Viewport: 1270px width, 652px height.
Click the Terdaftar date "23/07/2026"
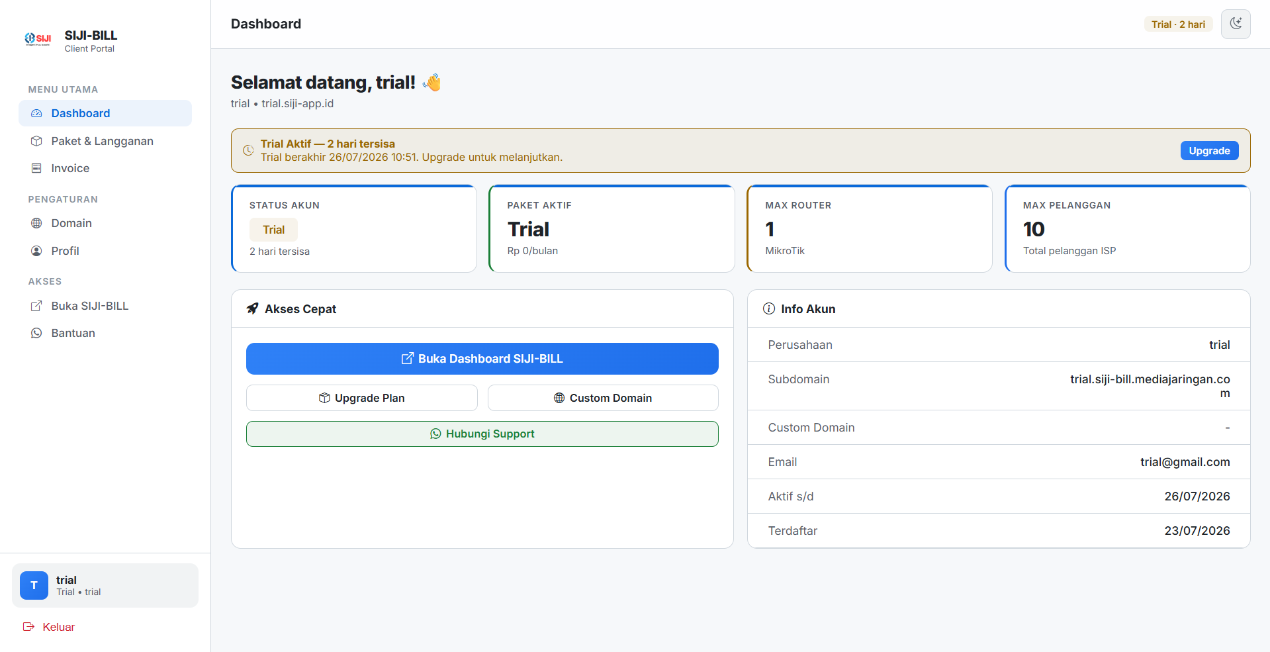tap(1197, 531)
